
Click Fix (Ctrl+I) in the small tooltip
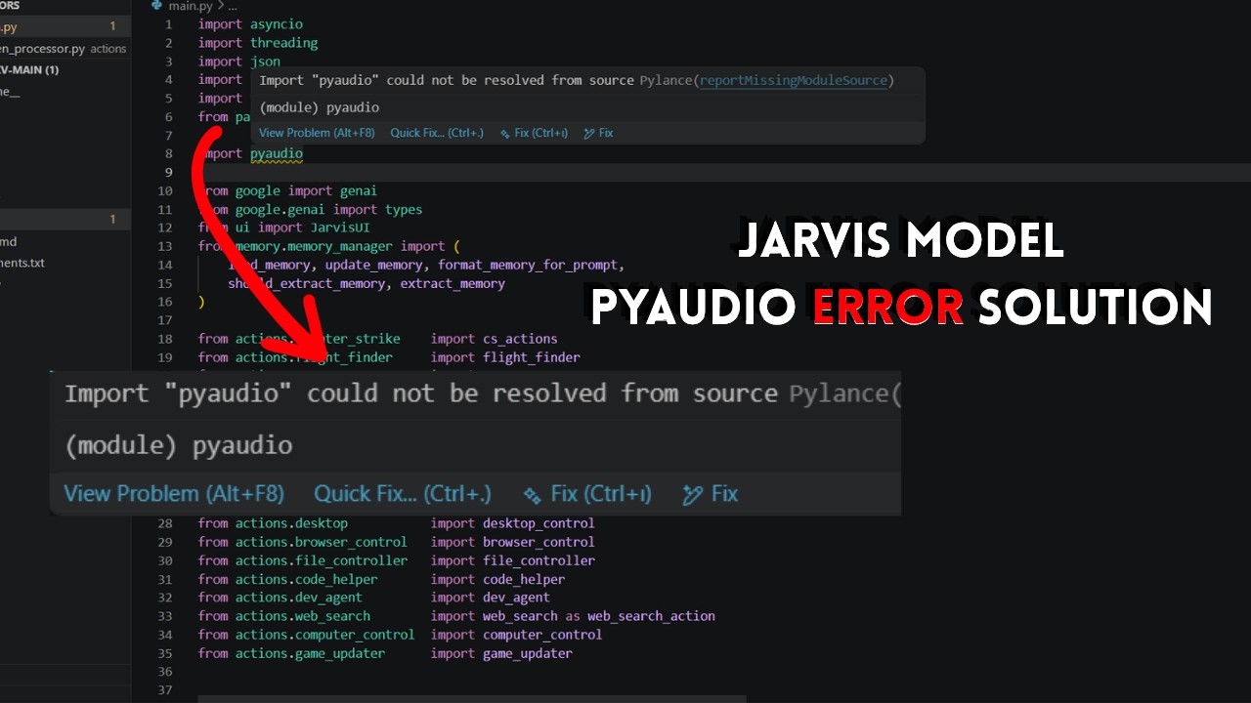point(541,133)
